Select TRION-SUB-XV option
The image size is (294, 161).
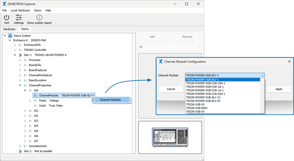(223, 112)
